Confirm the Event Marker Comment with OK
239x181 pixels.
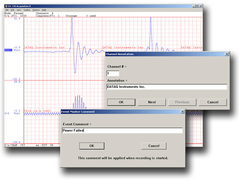(92, 146)
